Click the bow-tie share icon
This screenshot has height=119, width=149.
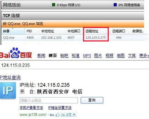52,115
